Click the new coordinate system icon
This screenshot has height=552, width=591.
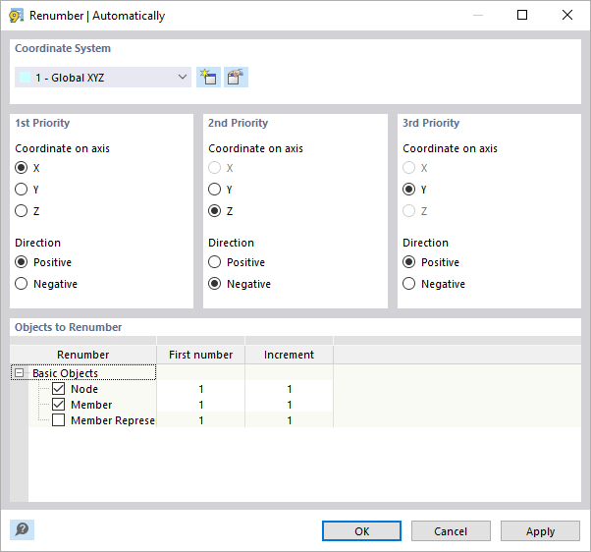(207, 78)
